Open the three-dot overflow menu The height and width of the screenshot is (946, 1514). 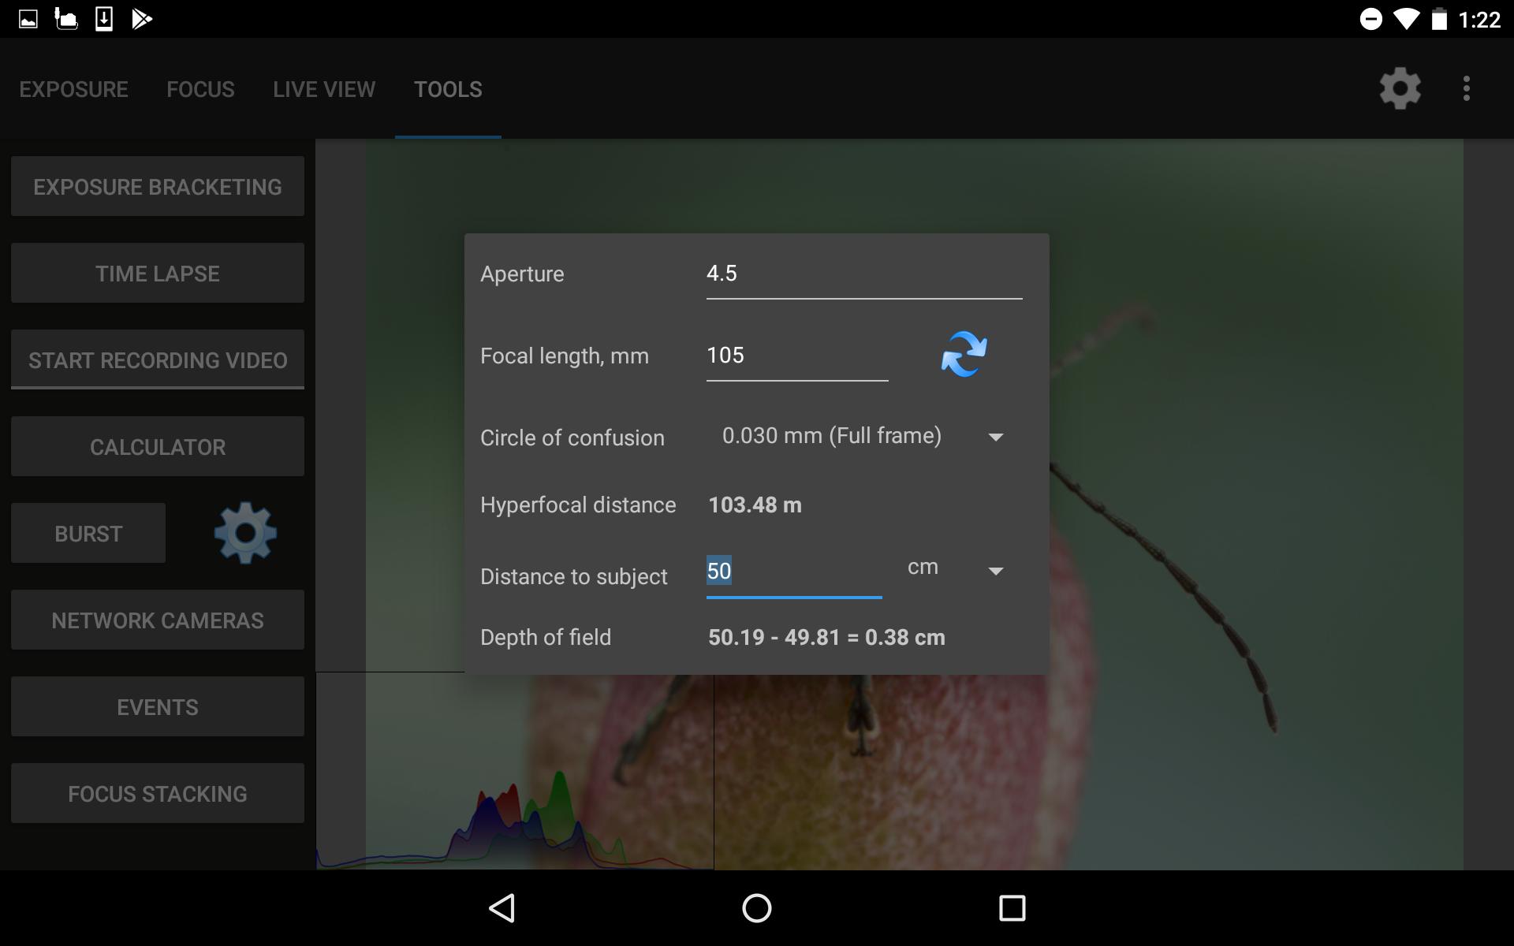coord(1467,88)
